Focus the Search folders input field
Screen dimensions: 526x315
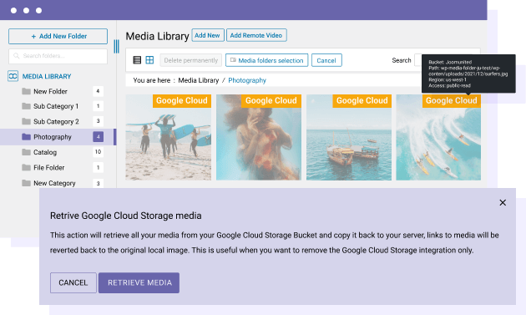58,56
